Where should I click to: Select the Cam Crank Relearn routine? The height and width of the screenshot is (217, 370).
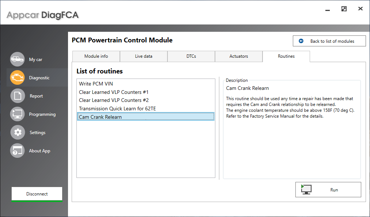pos(146,117)
